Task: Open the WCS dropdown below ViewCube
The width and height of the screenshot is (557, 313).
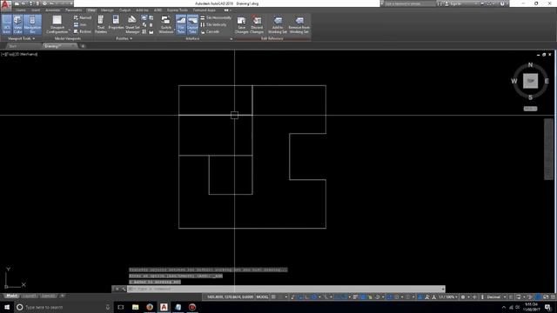Action: click(530, 109)
